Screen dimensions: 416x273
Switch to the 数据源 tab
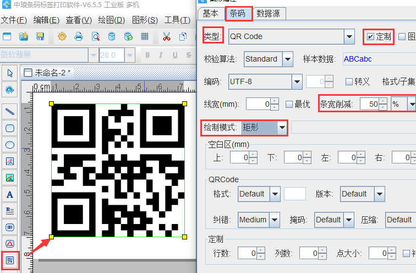tap(271, 13)
